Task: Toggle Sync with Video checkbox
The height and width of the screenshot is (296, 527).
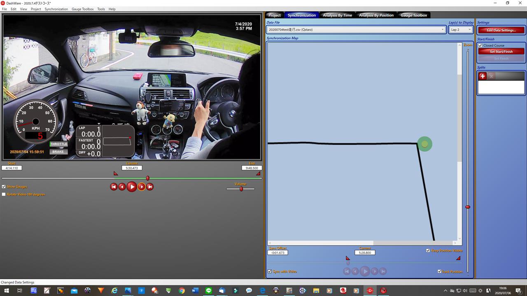Action: (x=270, y=271)
